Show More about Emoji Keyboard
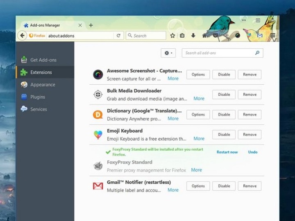295x221 pixels. point(199,138)
